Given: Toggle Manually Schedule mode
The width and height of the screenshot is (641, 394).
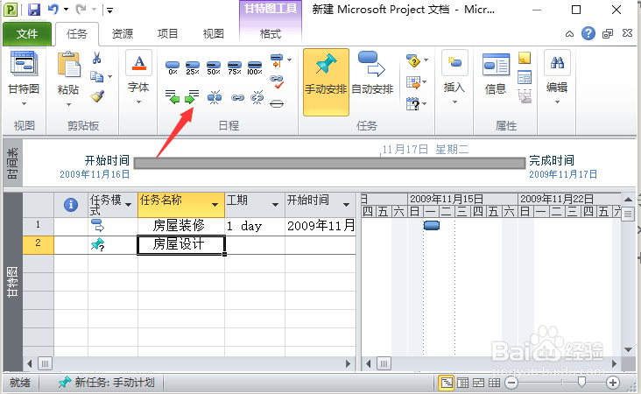Looking at the screenshot, I should (327, 82).
